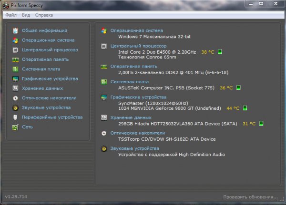Click the RAM stick icon beside sidebar Оперативная память
286x205 pixels.
[x=15, y=59]
